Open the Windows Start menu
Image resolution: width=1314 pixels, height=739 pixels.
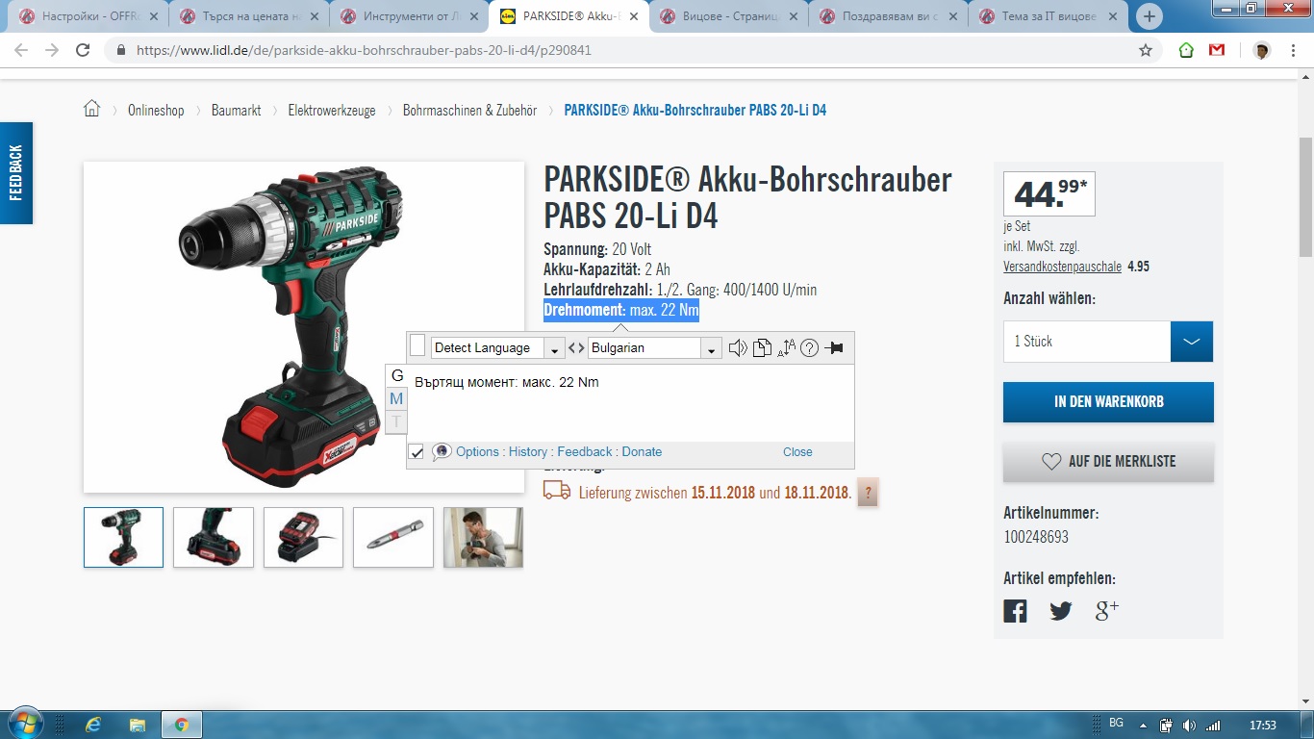pyautogui.click(x=24, y=725)
